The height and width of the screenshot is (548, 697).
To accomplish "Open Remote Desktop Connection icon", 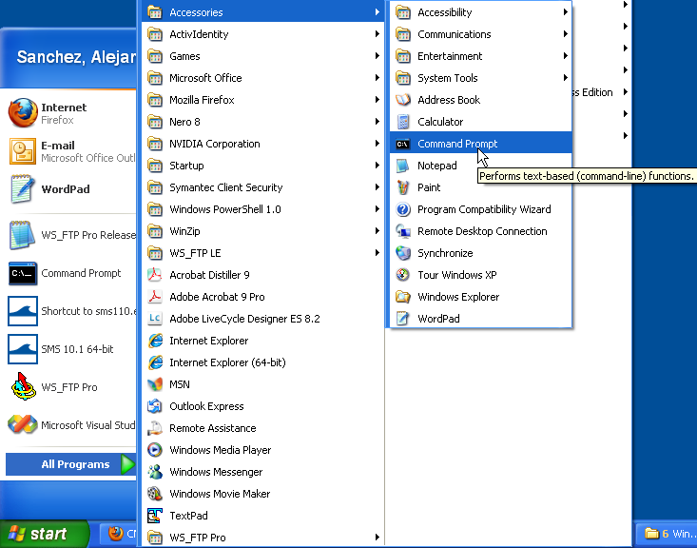I will coord(403,231).
